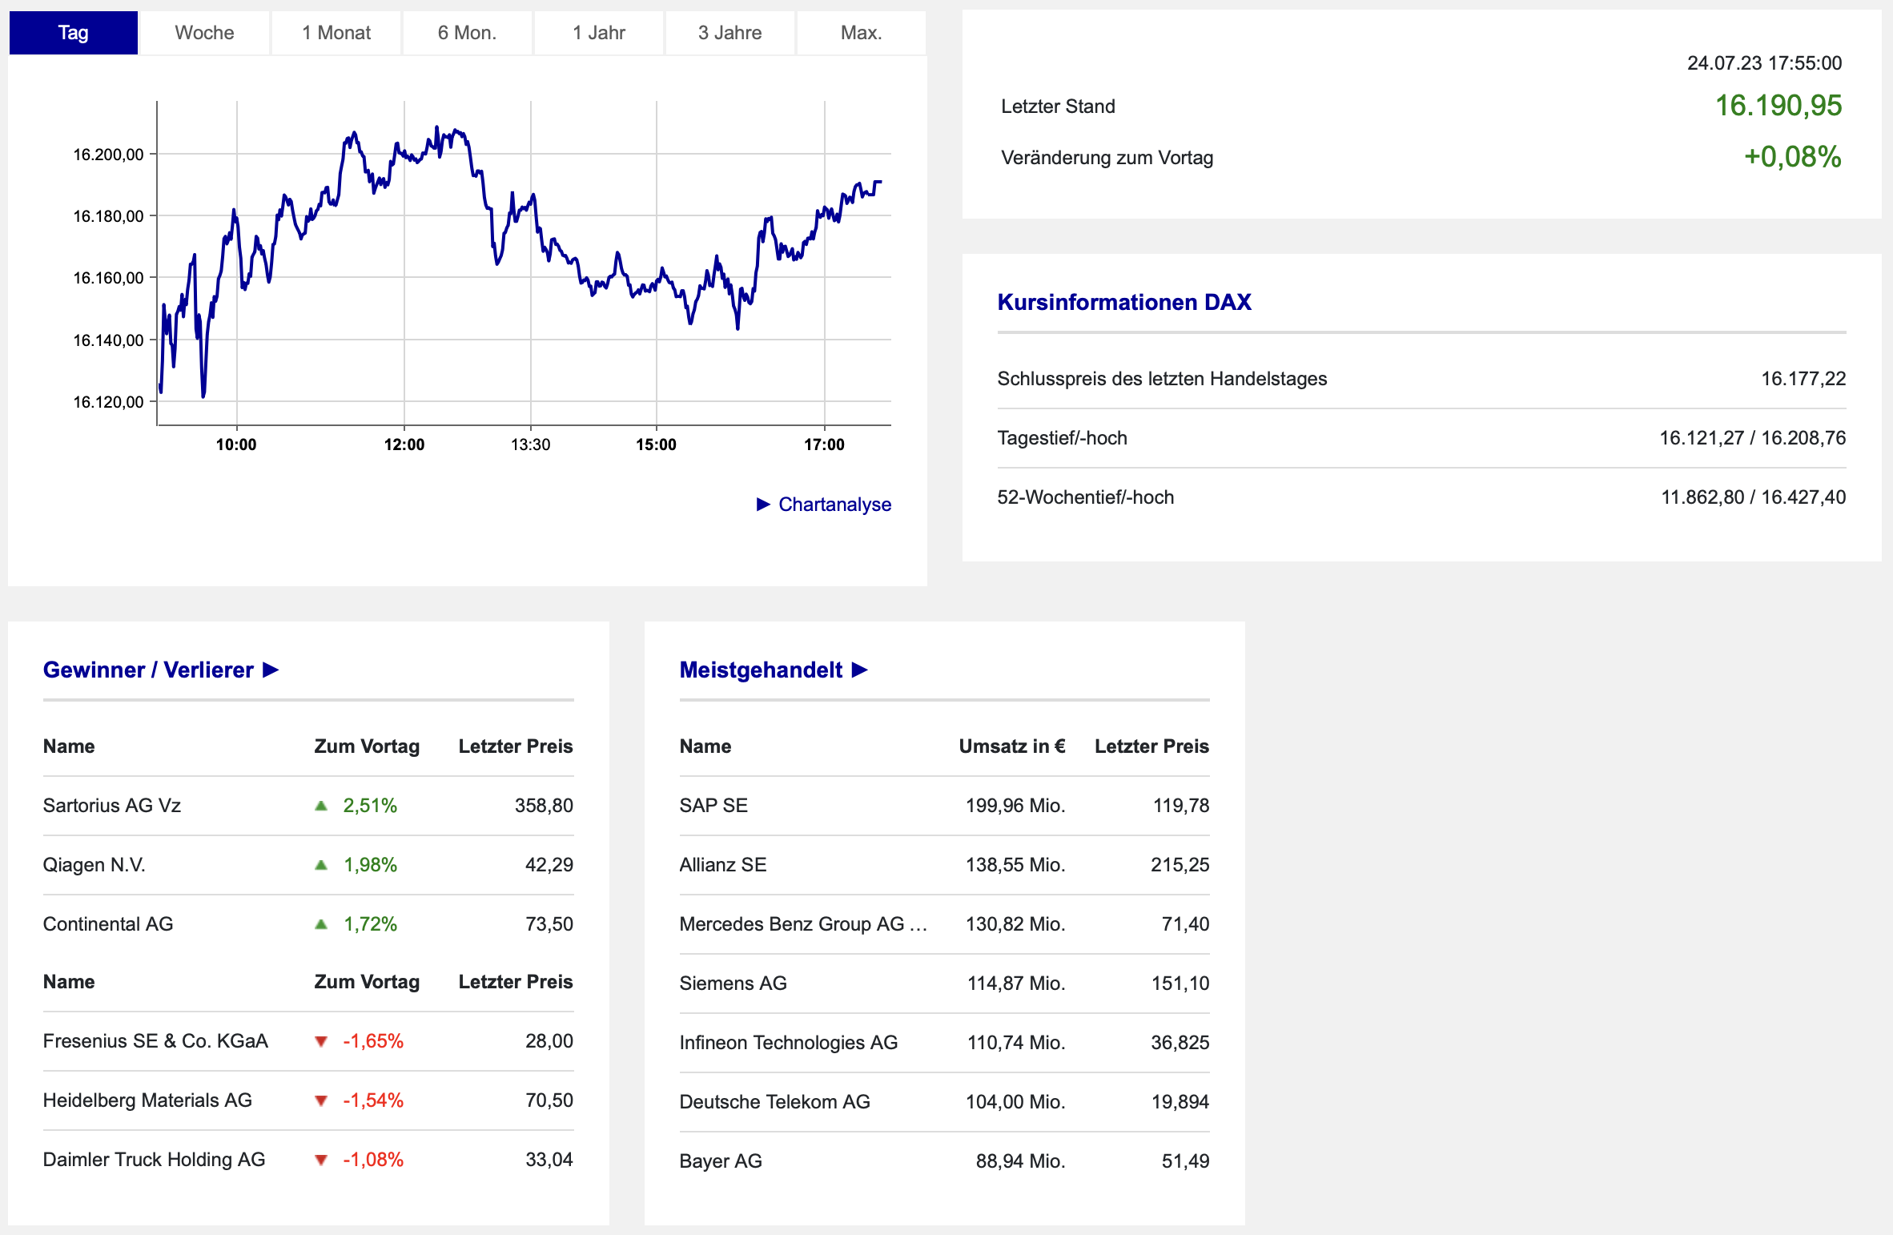Open the Gewinner / Verlierer heading link

[x=148, y=670]
